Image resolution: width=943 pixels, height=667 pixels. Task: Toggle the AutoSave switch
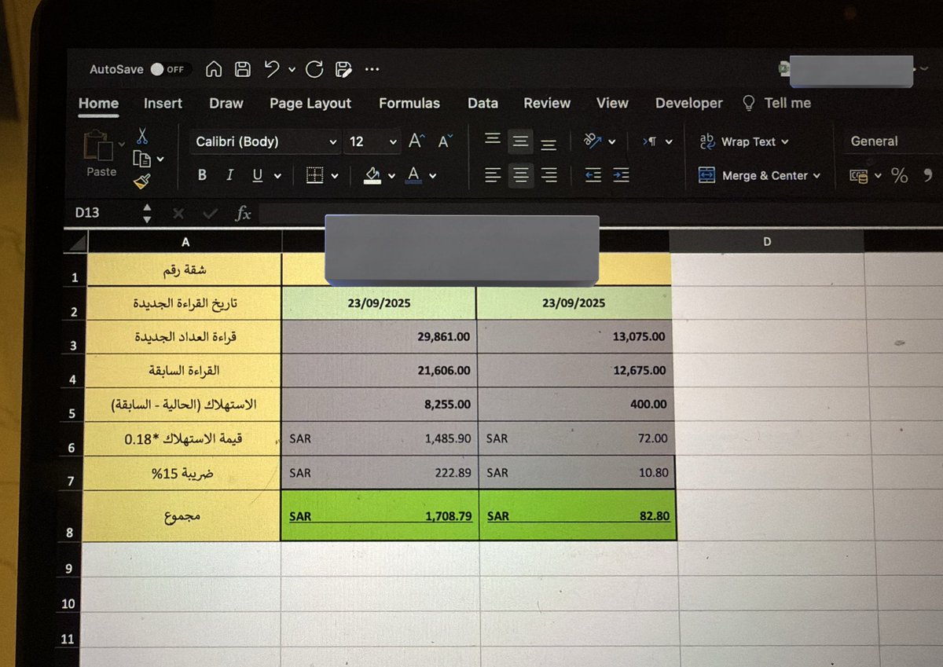167,69
